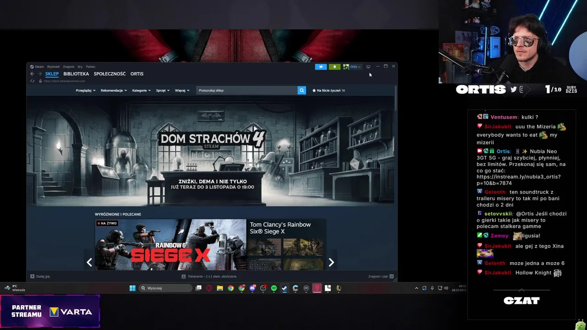Expand the Przeglądaj dropdown
This screenshot has height=330, width=587.
tap(85, 90)
